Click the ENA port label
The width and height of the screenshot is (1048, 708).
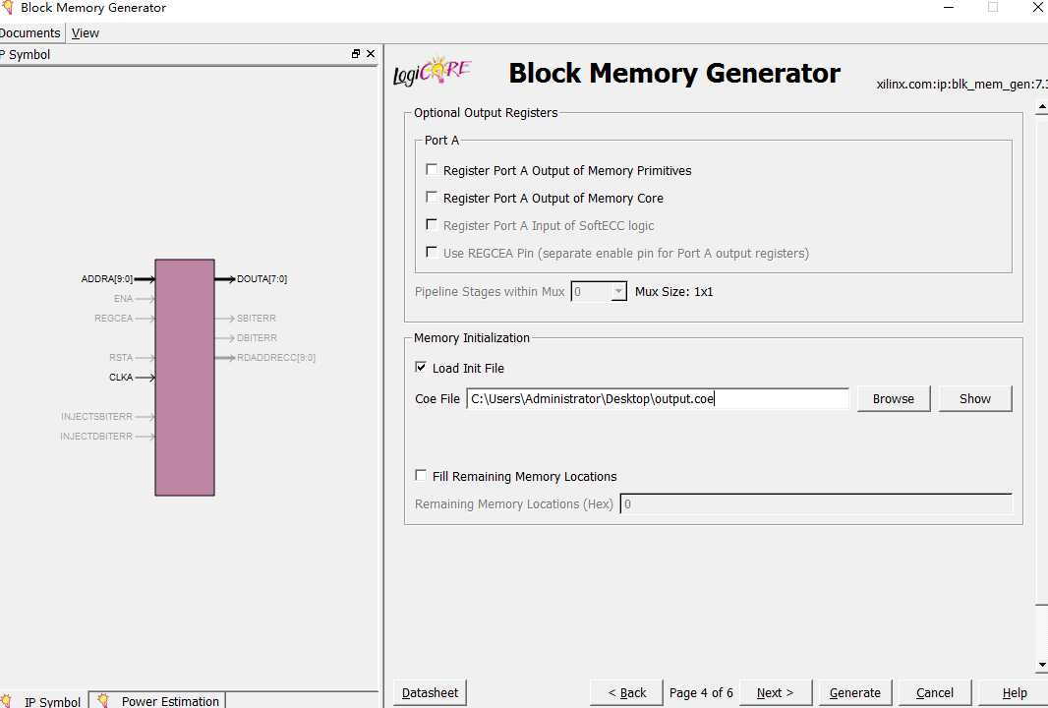(123, 298)
